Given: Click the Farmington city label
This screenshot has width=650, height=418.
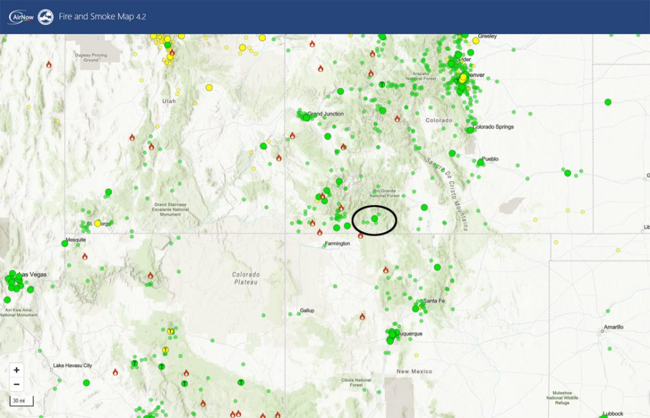Looking at the screenshot, I should point(337,243).
